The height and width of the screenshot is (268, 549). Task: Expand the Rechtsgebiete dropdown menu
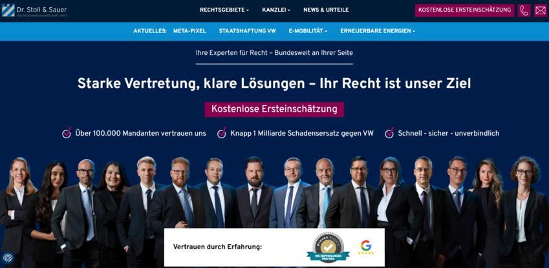click(224, 10)
